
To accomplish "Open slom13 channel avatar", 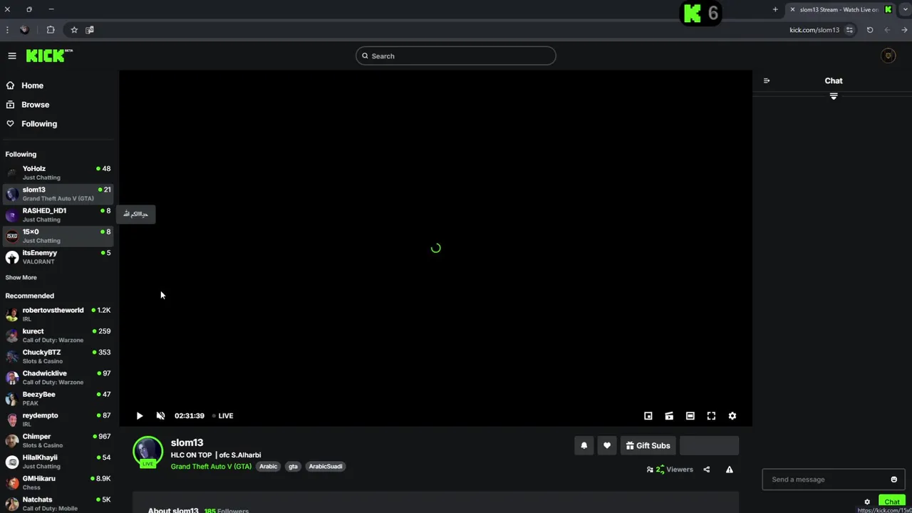I will coord(148,452).
